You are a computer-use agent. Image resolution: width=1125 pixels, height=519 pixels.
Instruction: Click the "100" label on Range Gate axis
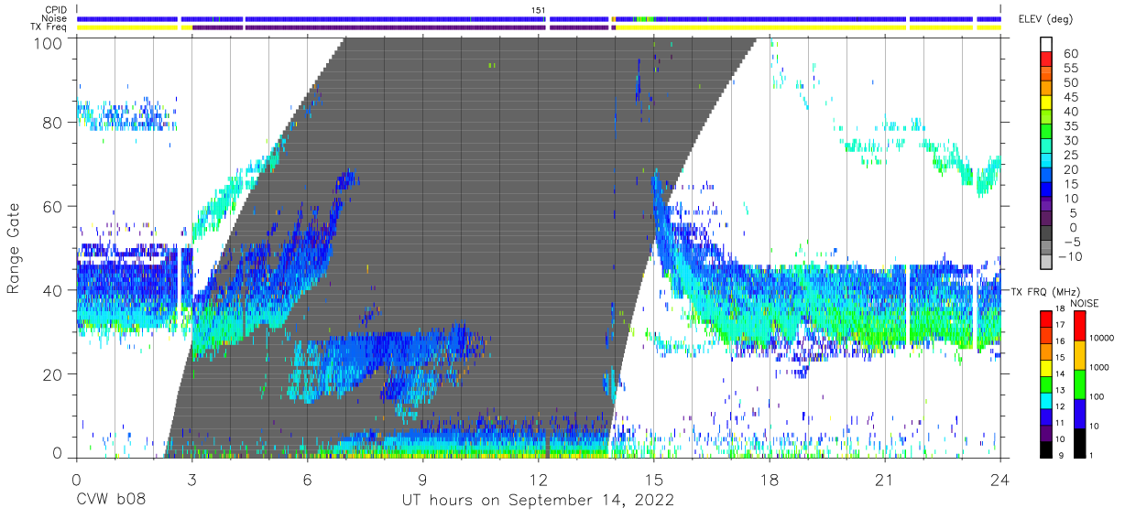[48, 42]
